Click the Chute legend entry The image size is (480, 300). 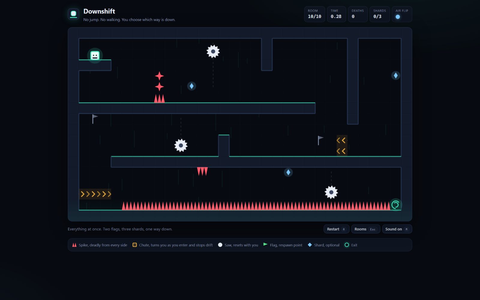pyautogui.click(x=172, y=245)
